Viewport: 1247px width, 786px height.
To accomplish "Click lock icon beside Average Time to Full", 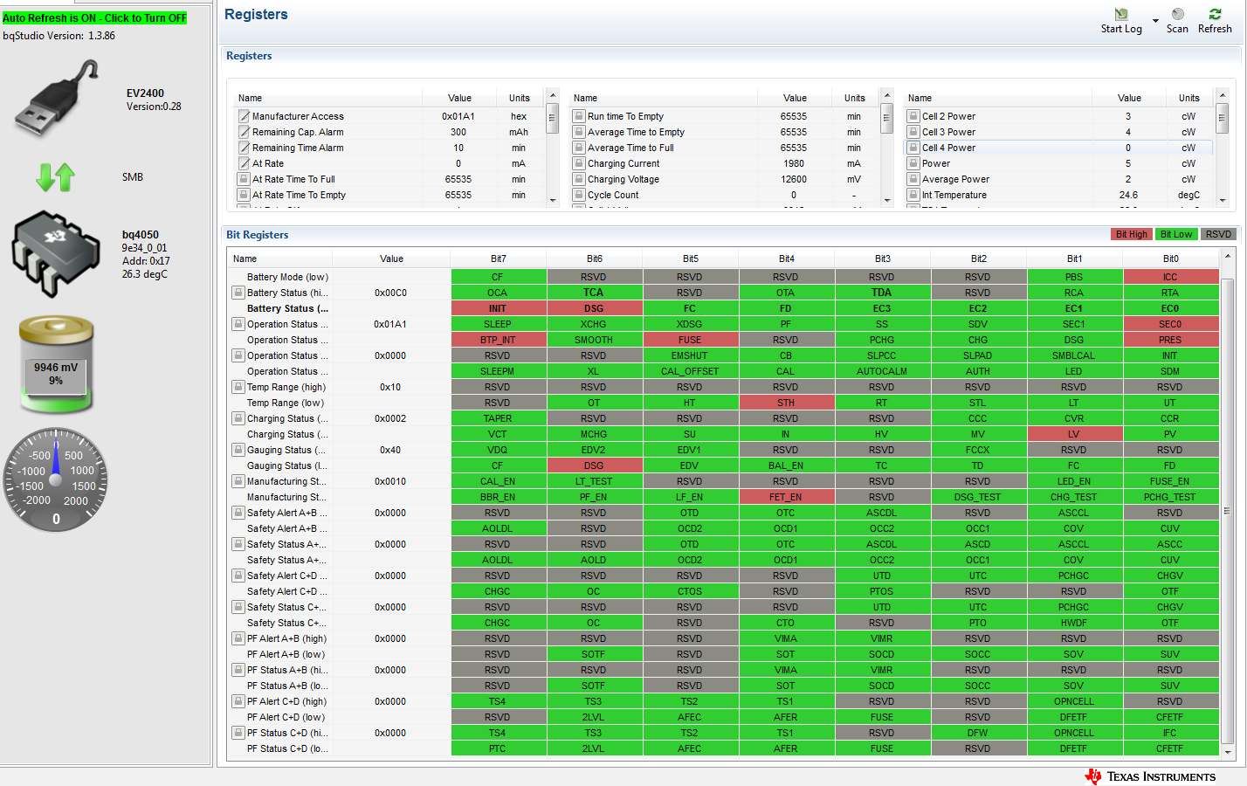I will point(579,148).
